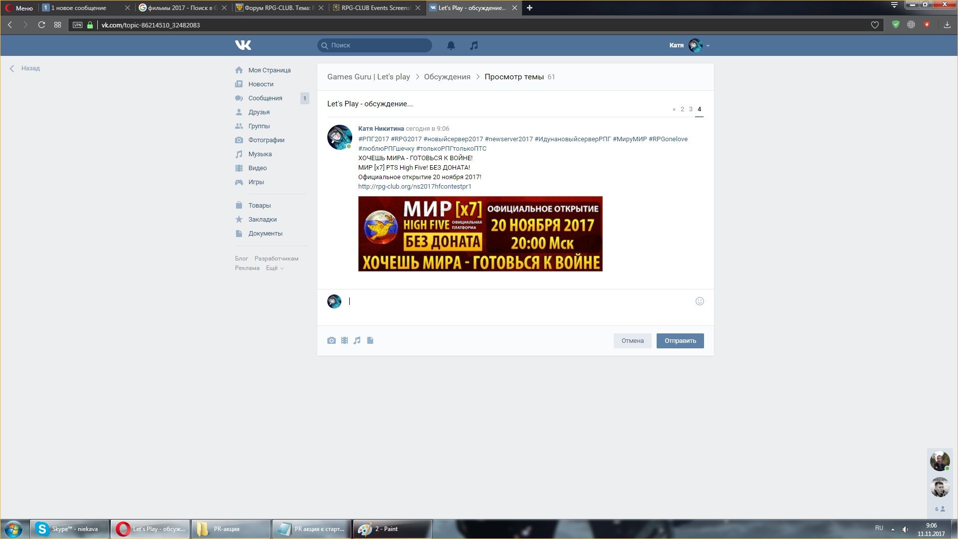958x539 pixels.
Task: Click browser reload icon
Action: pyautogui.click(x=42, y=25)
